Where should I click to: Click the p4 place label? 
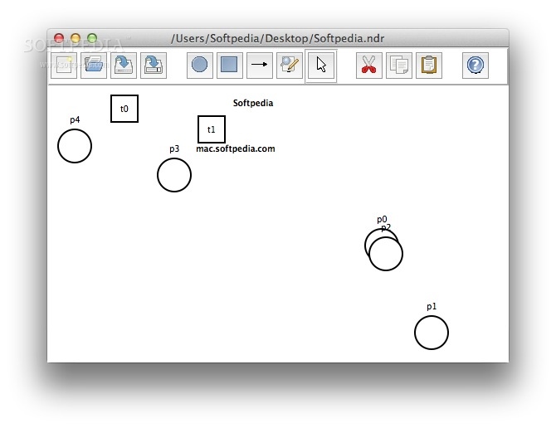[x=75, y=119]
